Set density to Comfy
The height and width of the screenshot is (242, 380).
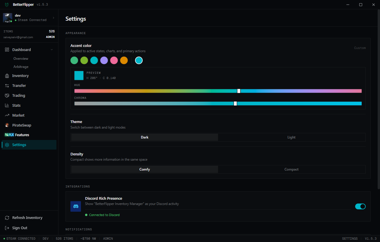pos(145,169)
